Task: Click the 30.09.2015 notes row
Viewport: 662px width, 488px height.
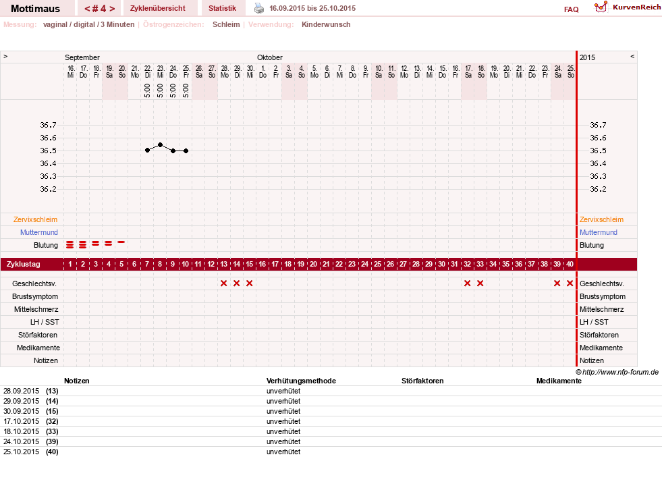Action: 331,411
